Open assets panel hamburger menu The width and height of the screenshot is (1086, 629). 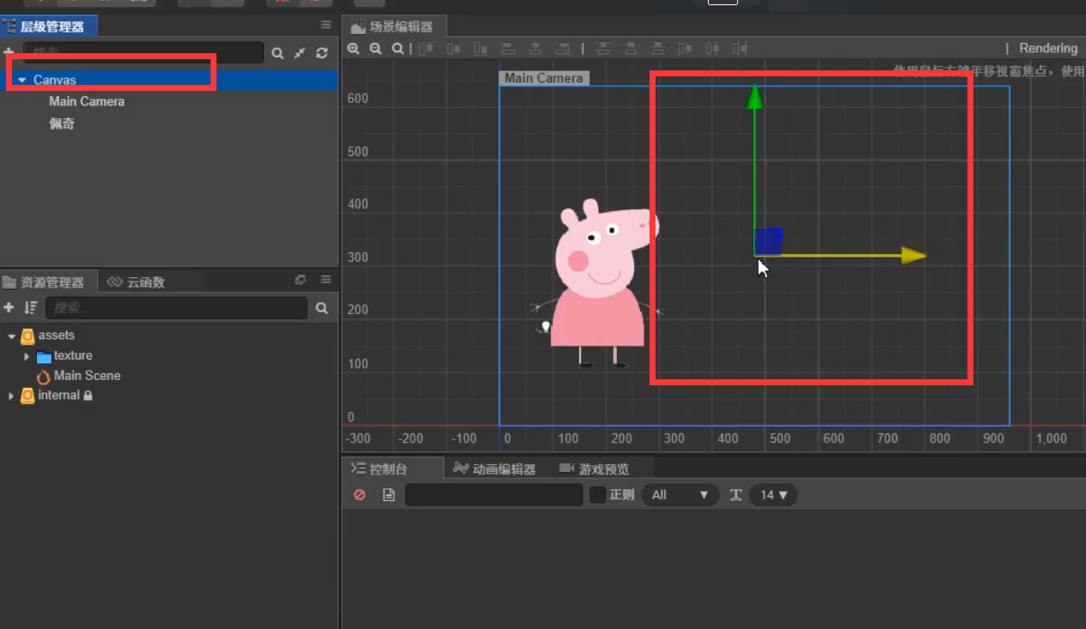pyautogui.click(x=326, y=280)
